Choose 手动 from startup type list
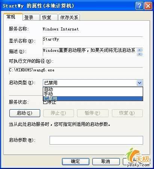Image resolution: width=154 pixels, height=169 pixels. (93, 94)
